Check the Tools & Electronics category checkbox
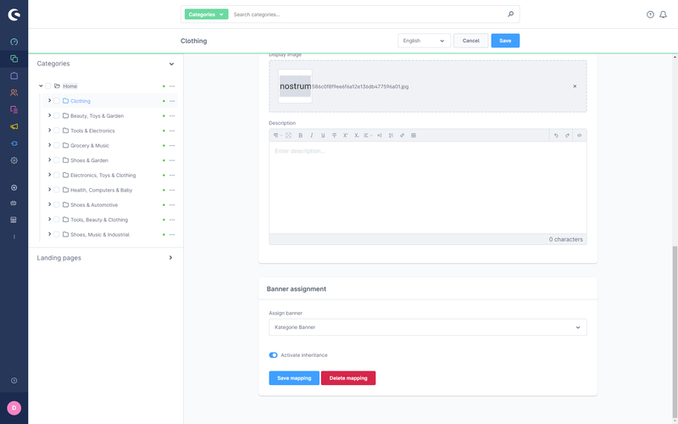The image size is (678, 424). (x=57, y=131)
